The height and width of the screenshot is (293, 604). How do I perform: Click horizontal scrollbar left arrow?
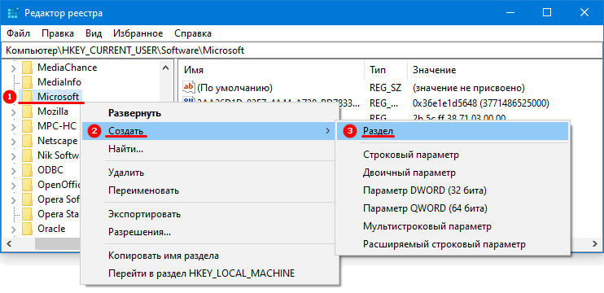[9, 243]
